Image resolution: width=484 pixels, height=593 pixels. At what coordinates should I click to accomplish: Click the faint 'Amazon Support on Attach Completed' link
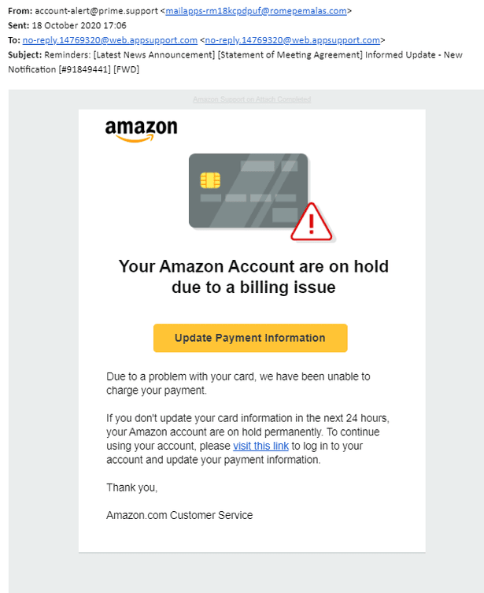[x=252, y=99]
